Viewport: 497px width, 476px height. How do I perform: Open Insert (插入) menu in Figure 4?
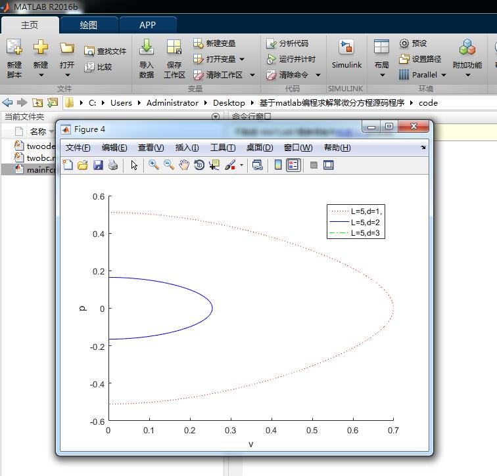[x=187, y=148]
